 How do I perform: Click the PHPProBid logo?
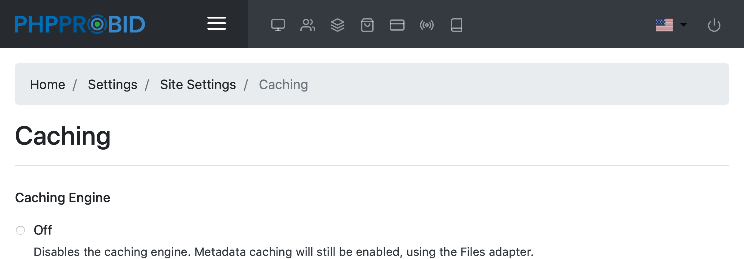[x=80, y=24]
